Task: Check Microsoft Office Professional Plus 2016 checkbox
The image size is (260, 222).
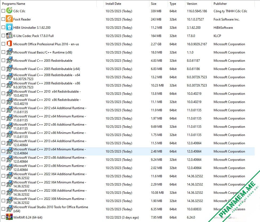Action: click(x=3, y=44)
